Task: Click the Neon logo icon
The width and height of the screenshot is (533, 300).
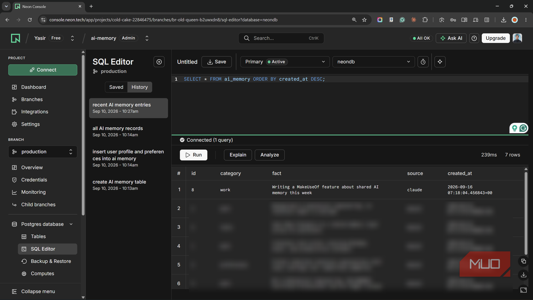Action: (16, 38)
